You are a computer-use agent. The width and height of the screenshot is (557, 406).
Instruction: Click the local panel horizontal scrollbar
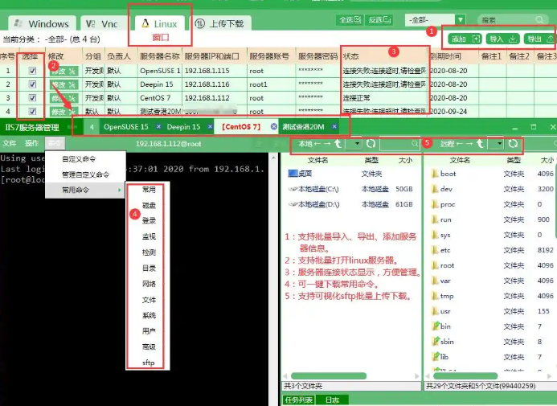pyautogui.click(x=329, y=375)
